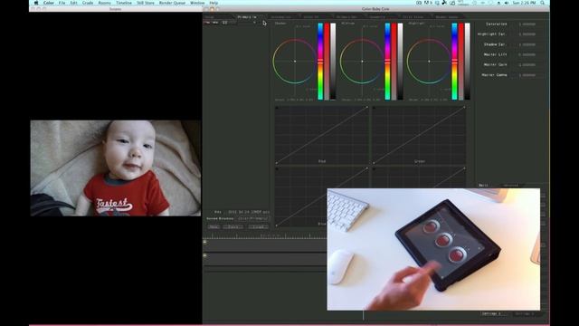Click the Save button under Saved Primaries
Screen dimensions: 579x326
click(x=233, y=226)
